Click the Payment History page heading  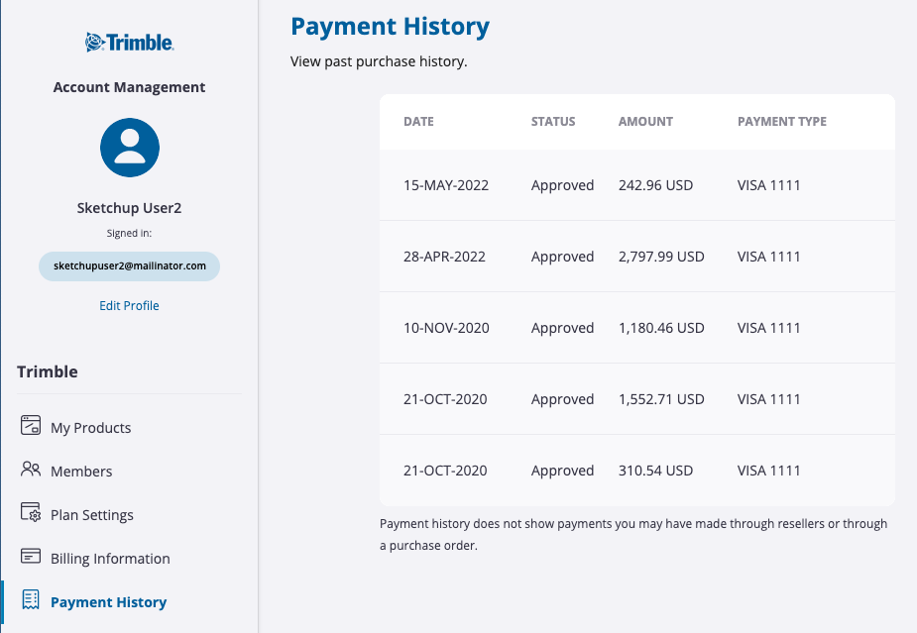pyautogui.click(x=390, y=27)
